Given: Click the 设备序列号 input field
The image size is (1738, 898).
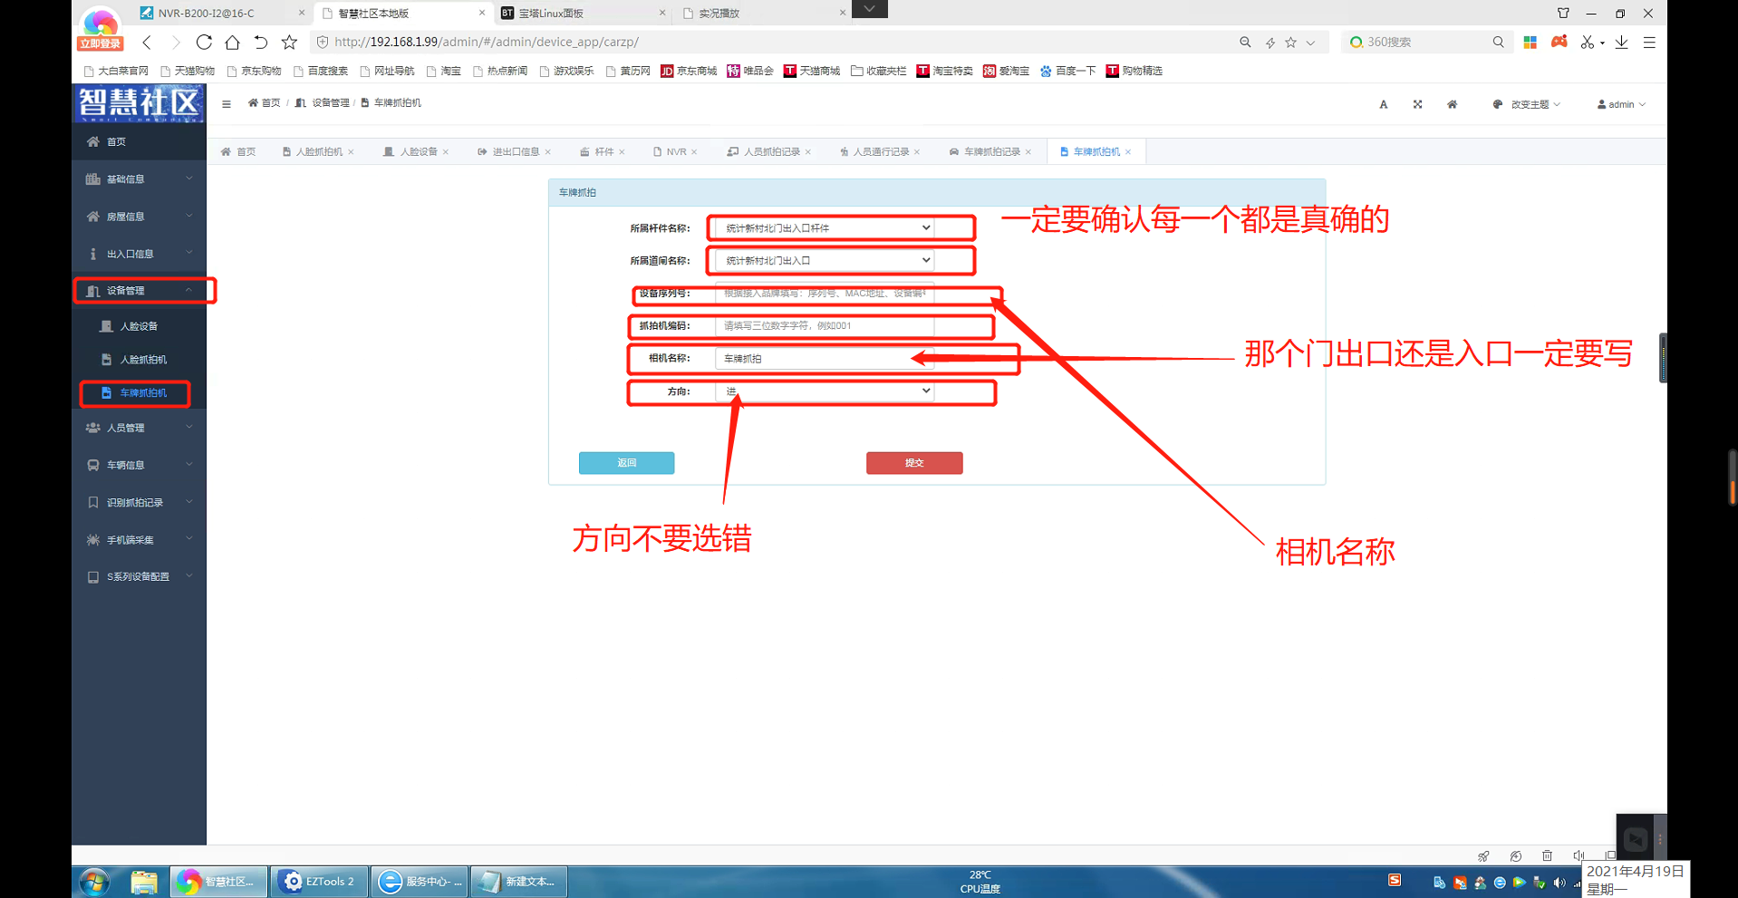Looking at the screenshot, I should coord(824,294).
